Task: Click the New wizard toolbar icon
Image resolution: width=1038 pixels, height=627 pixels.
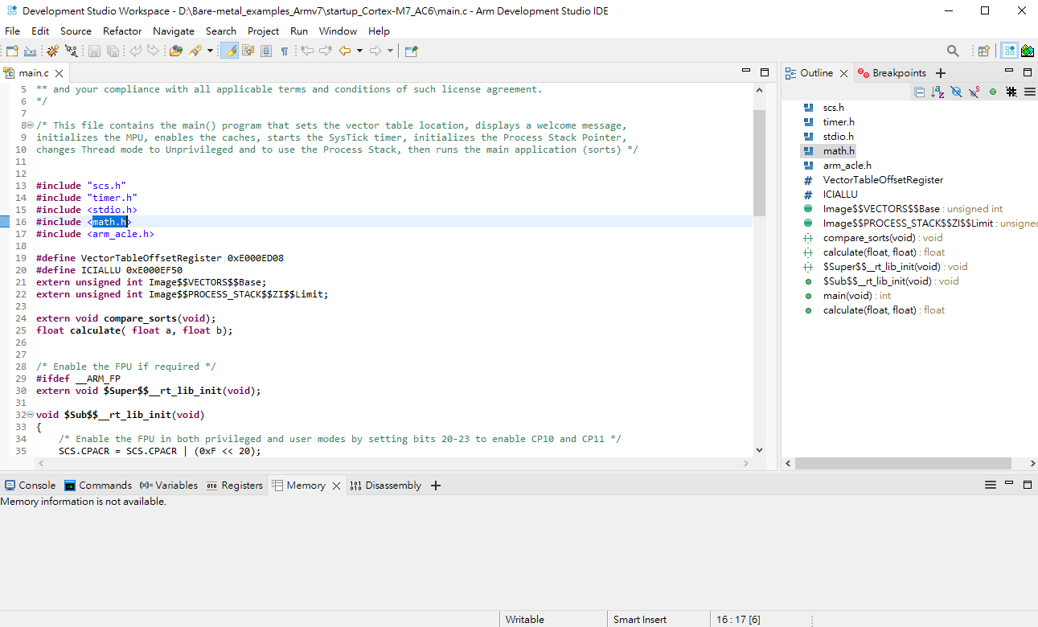Action: click(x=12, y=51)
